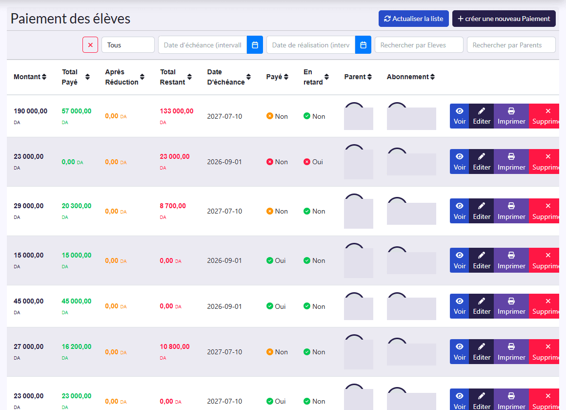Sort by Abonnement column
The height and width of the screenshot is (410, 566).
[411, 77]
